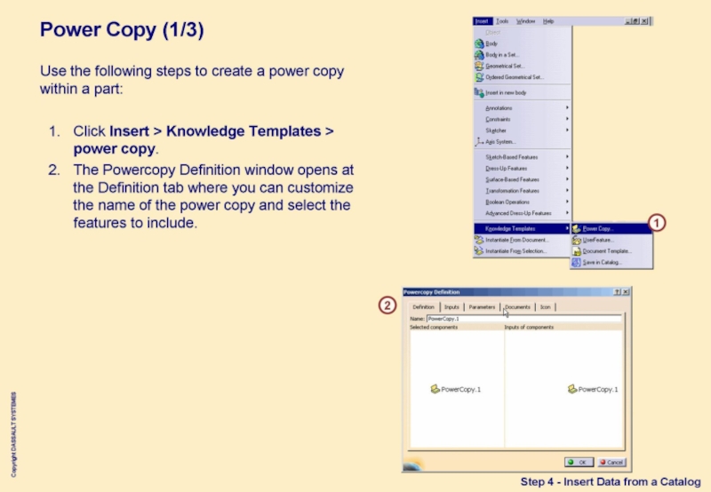Select the Knowledge Templates menu entry
Viewport: 711px width, 492px height.
[x=522, y=228]
